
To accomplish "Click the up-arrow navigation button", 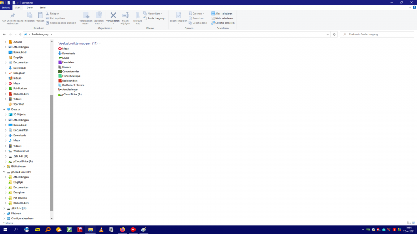I will (20, 34).
